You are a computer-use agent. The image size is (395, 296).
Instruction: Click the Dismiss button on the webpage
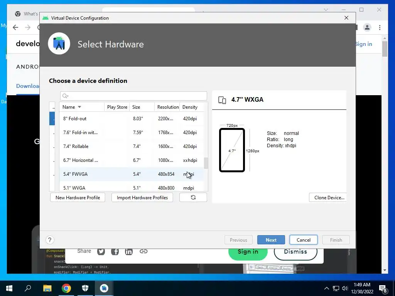[295, 253]
